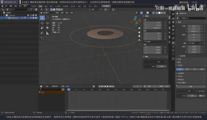
Task: Hide object 001 with eye icon
Action: (31, 18)
